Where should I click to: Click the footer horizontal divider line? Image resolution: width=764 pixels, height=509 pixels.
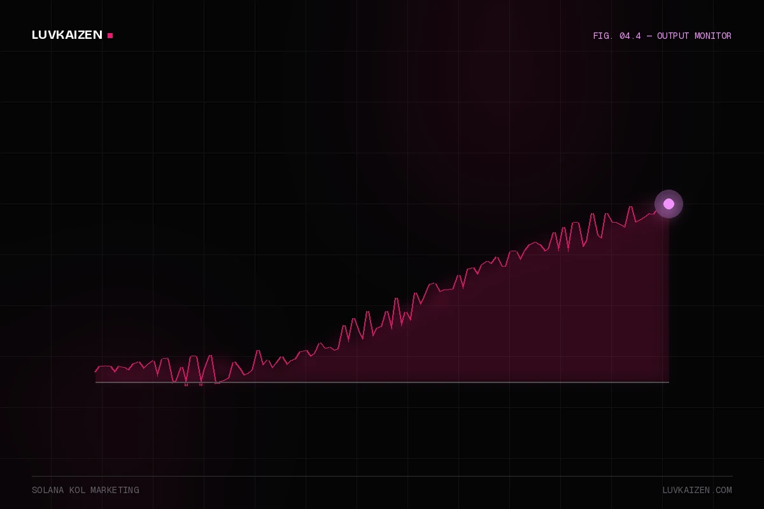click(382, 476)
